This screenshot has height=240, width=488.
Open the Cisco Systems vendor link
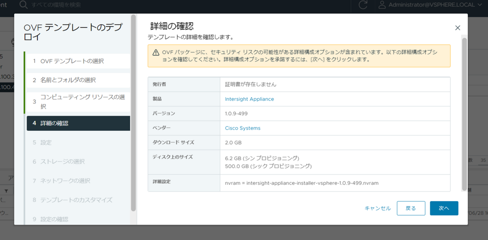(x=242, y=128)
